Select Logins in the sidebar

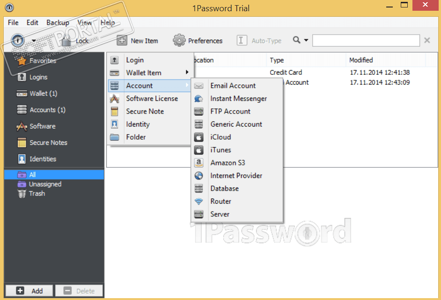click(x=38, y=77)
